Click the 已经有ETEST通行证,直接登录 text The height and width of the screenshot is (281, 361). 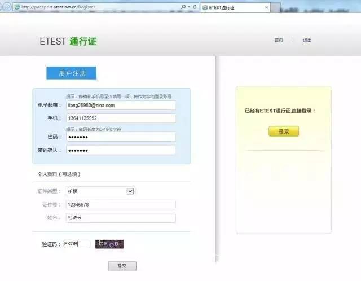(x=280, y=111)
